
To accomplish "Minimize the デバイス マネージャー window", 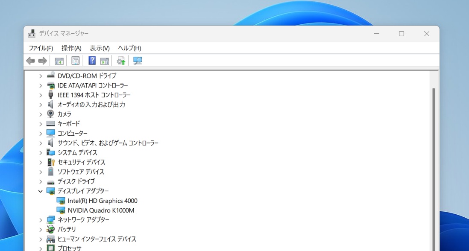I will [x=377, y=33].
